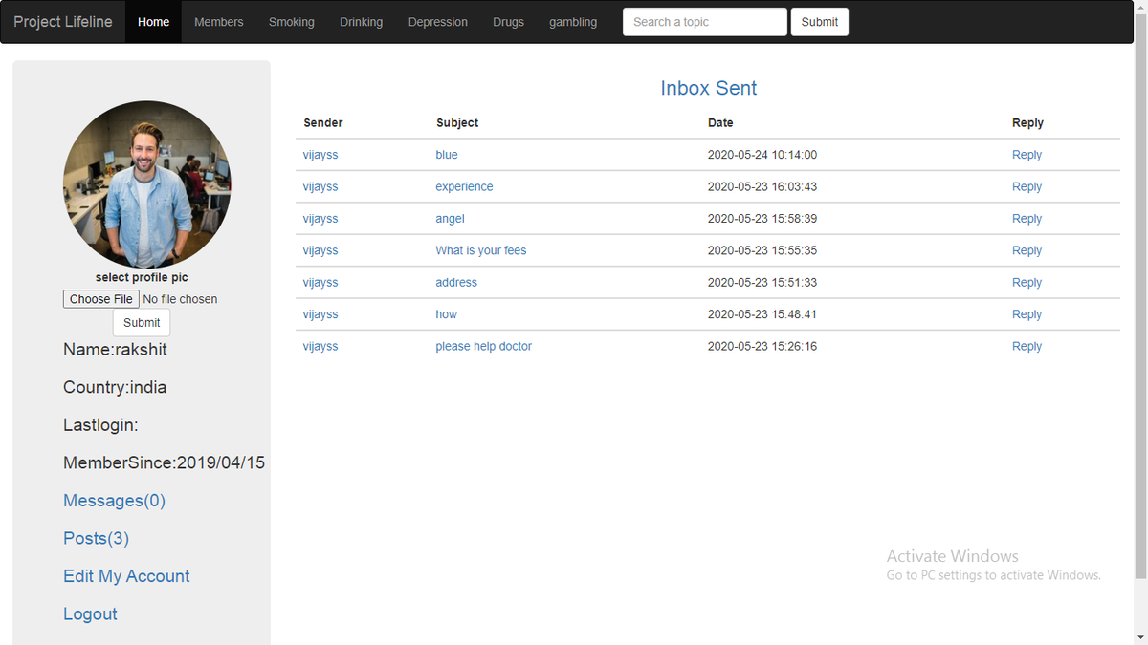The image size is (1148, 645).
Task: Click sender vijayss in the 'address' row
Action: point(320,283)
